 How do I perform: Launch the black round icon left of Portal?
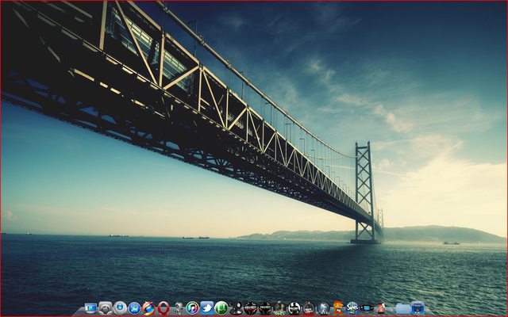309,308
